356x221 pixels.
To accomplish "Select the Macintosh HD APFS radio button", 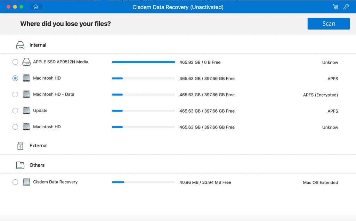I will click(15, 78).
